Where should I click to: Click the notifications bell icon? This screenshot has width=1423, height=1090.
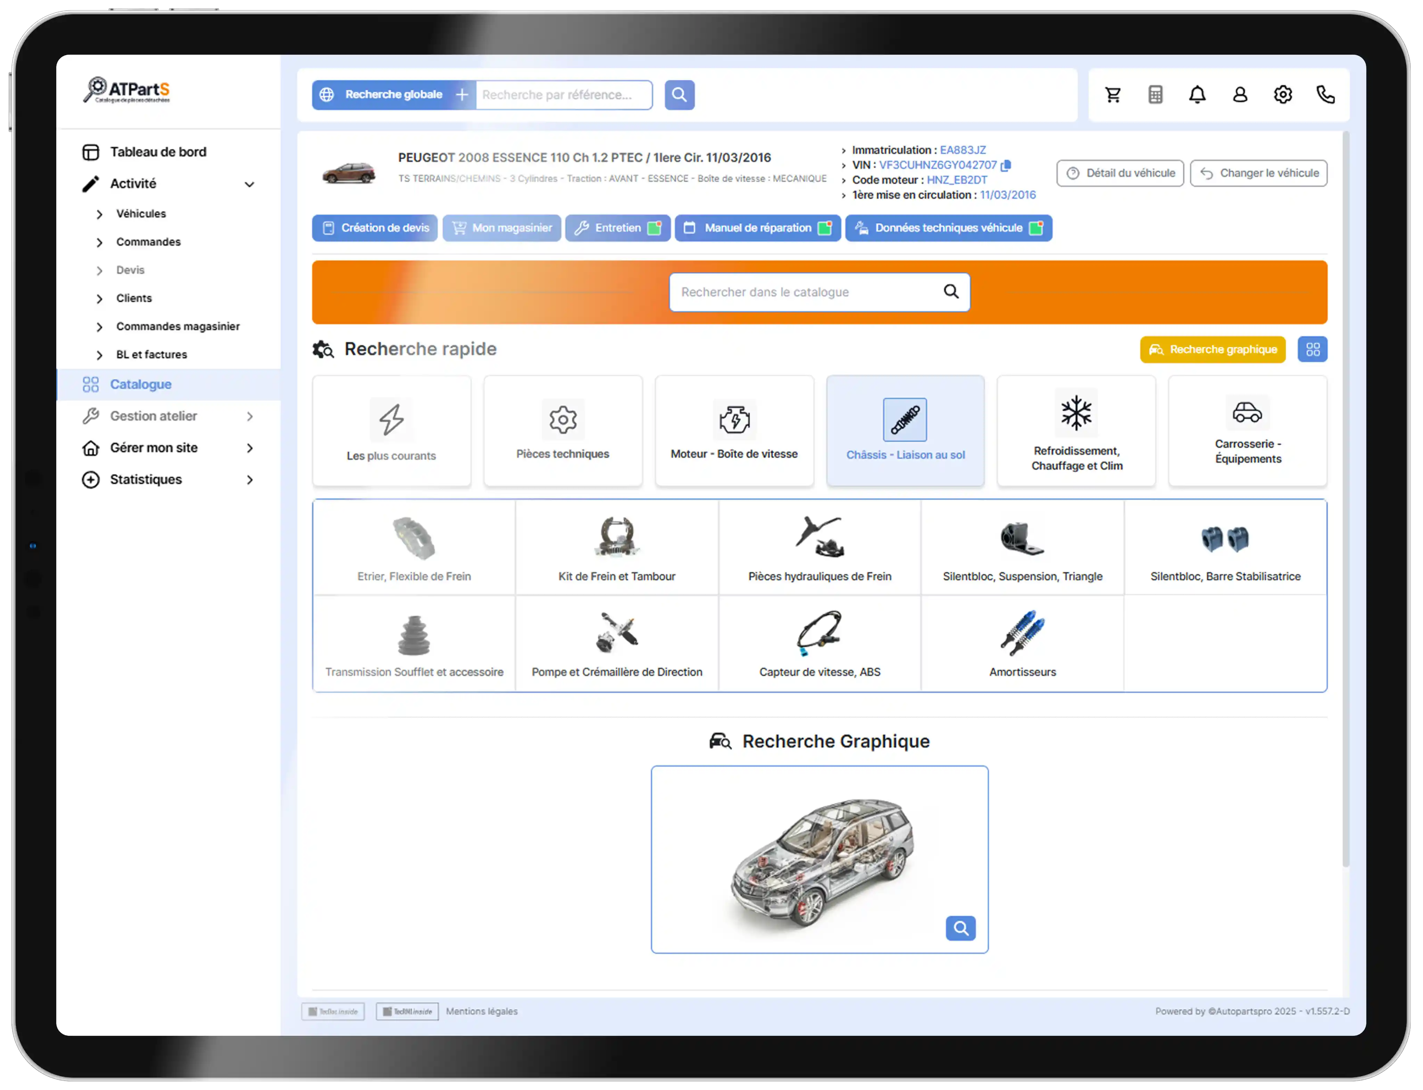(1197, 95)
